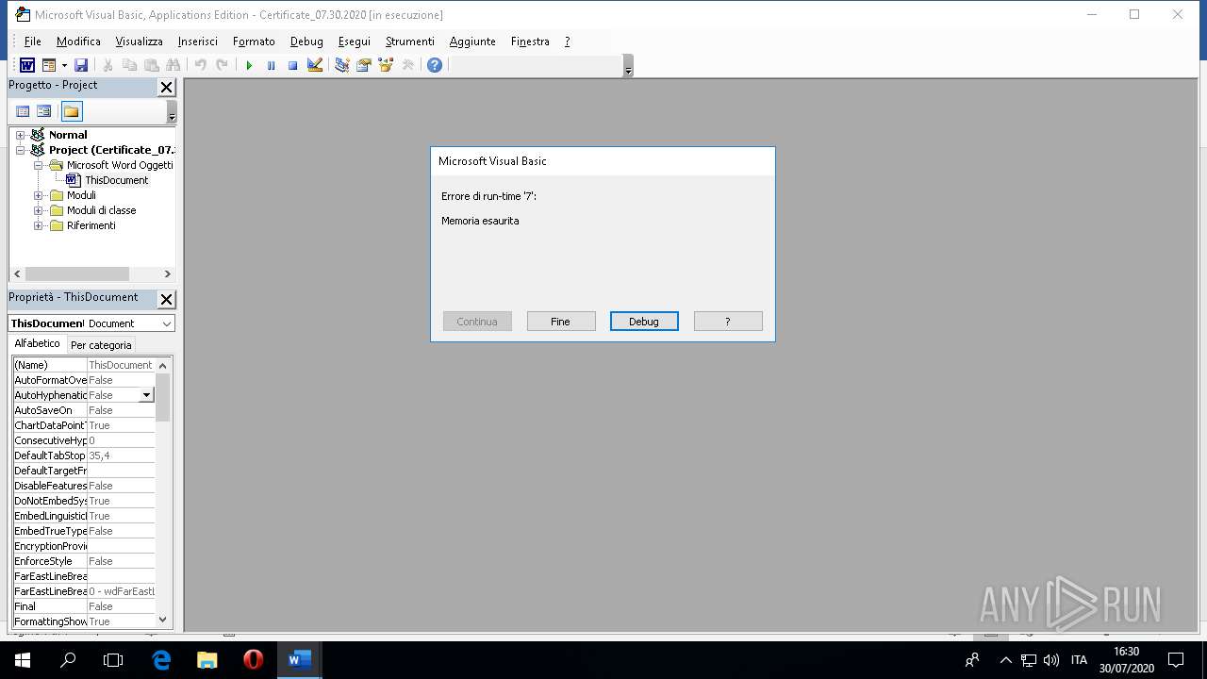This screenshot has height=679, width=1207.
Task: Pause execution with the Break icon
Action: point(271,65)
